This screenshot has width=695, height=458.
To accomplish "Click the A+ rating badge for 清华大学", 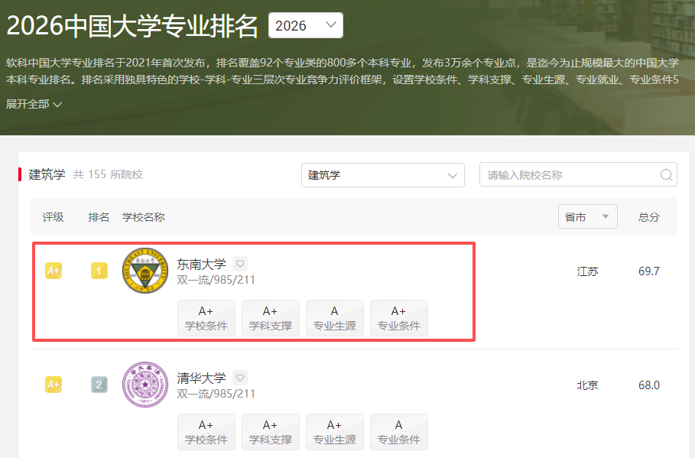I will pos(54,385).
